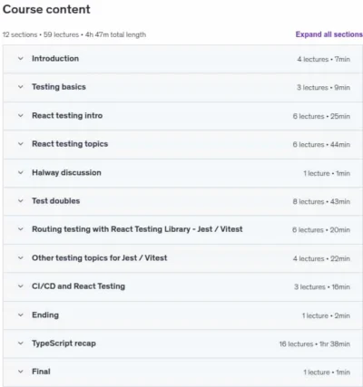Expand TypeScript recap chevron

click(21, 343)
